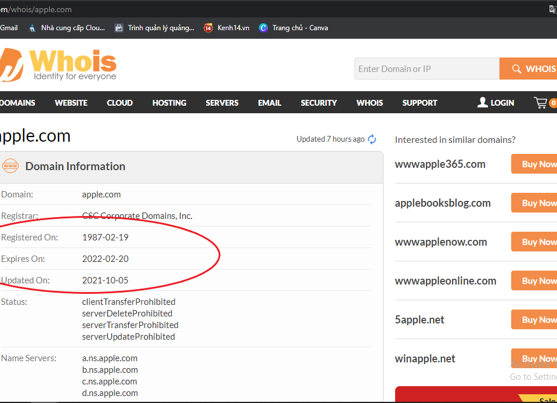Select the SECURITY menu item

point(319,103)
